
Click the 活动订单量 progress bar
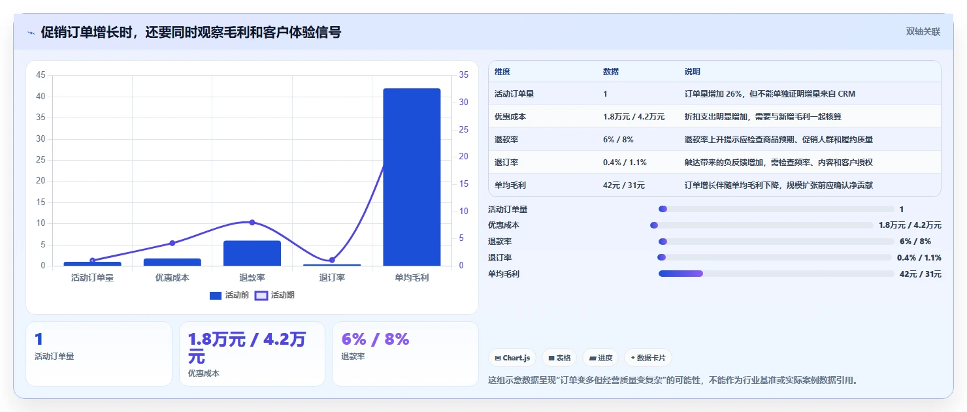(x=776, y=209)
